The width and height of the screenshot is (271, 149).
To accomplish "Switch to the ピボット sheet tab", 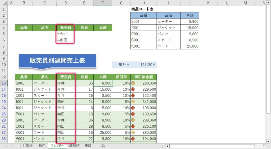I will 28,146.
